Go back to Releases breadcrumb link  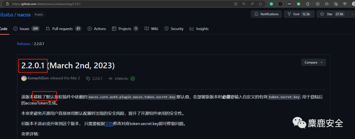click(24, 44)
